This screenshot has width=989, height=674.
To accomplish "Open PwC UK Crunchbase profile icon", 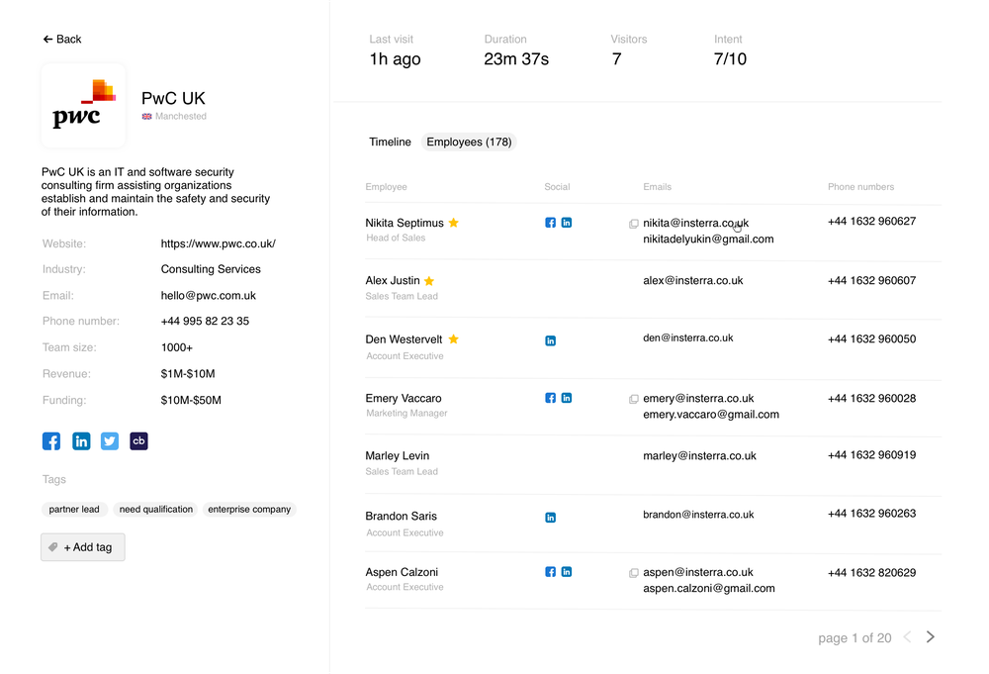I will click(x=138, y=441).
